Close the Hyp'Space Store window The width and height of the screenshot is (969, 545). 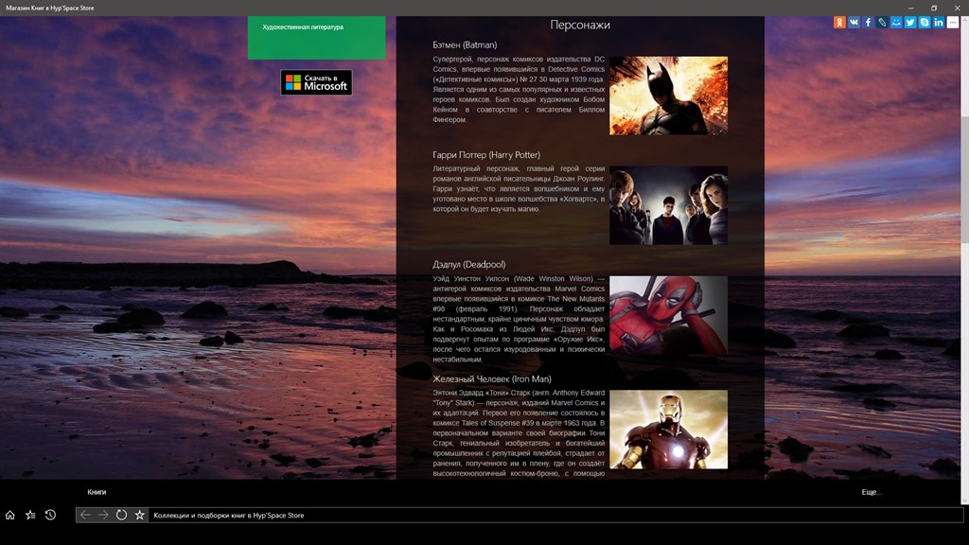pos(957,8)
